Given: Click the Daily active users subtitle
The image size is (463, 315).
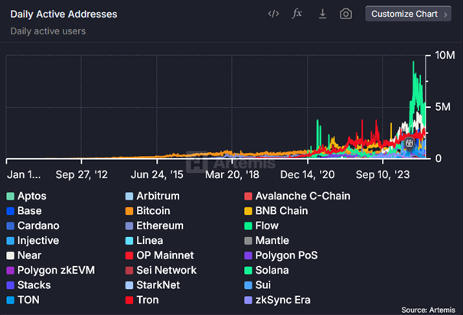Looking at the screenshot, I should 48,31.
